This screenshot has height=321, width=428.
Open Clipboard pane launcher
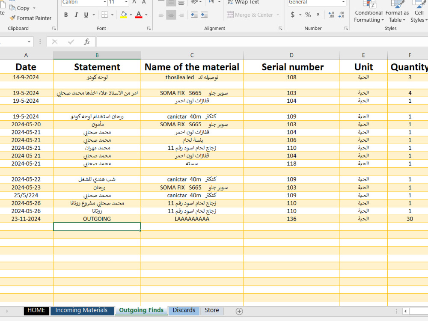point(54,28)
